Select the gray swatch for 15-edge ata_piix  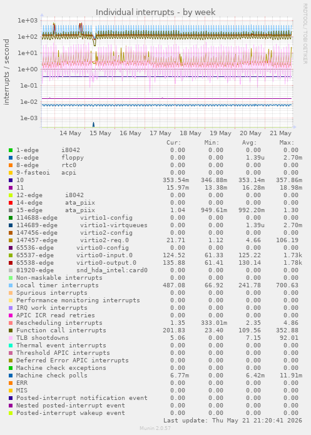coord(11,210)
